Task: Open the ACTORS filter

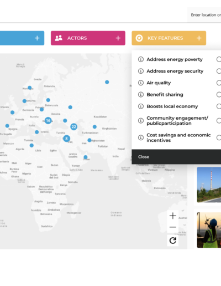Action: 88,38
